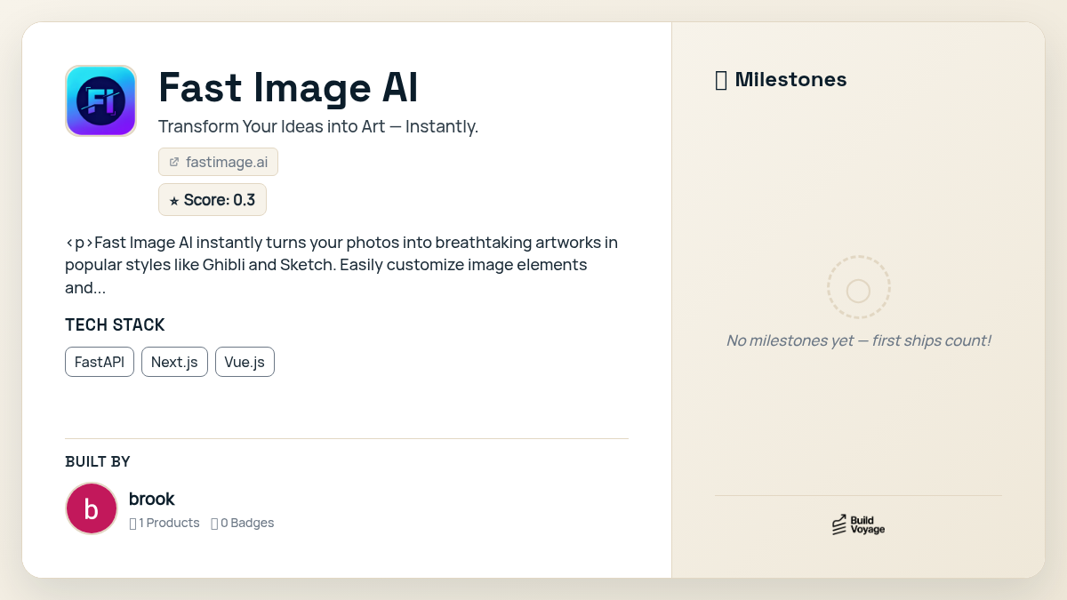The height and width of the screenshot is (600, 1067).
Task: Click the Fast Image AI title
Action: coord(288,87)
